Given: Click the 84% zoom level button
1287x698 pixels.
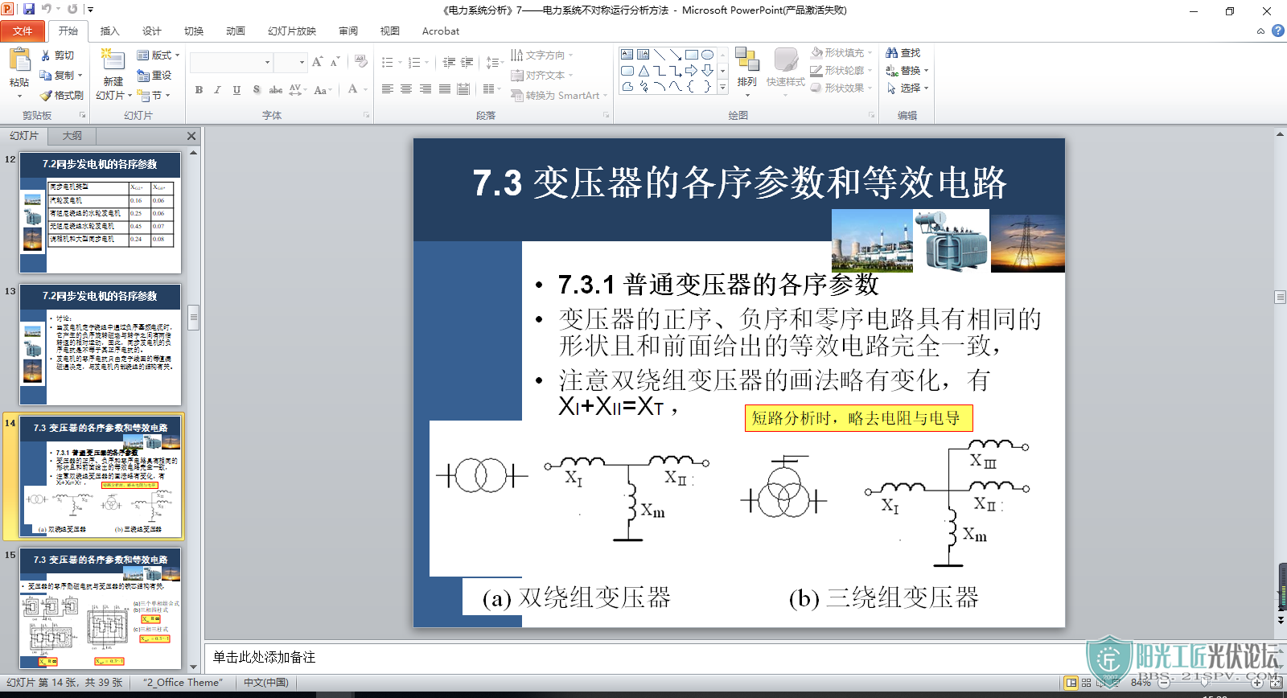Looking at the screenshot, I should 1141,683.
